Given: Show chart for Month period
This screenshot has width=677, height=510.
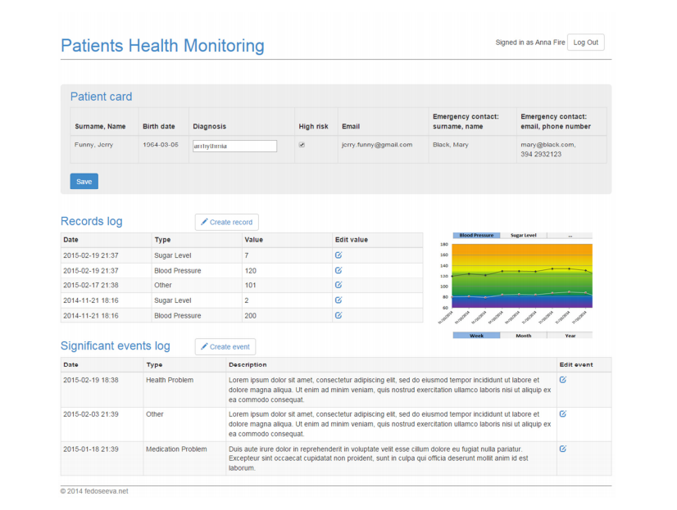Looking at the screenshot, I should tap(523, 335).
